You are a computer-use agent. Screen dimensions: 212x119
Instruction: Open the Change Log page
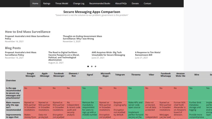pyautogui.click(x=79, y=3)
